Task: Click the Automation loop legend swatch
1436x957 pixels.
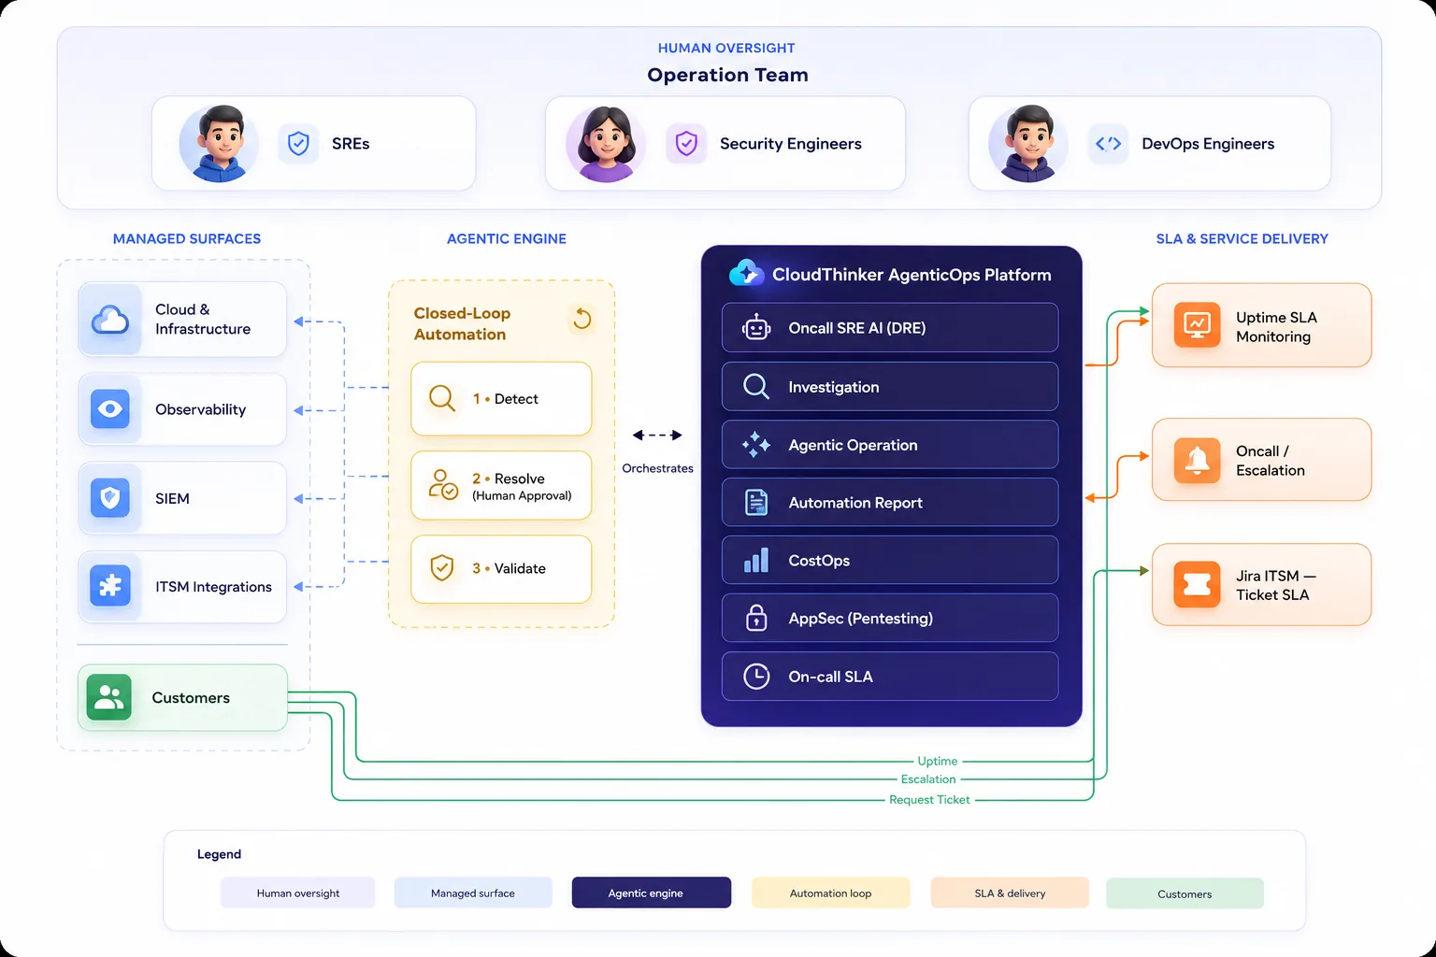Action: pyautogui.click(x=830, y=893)
